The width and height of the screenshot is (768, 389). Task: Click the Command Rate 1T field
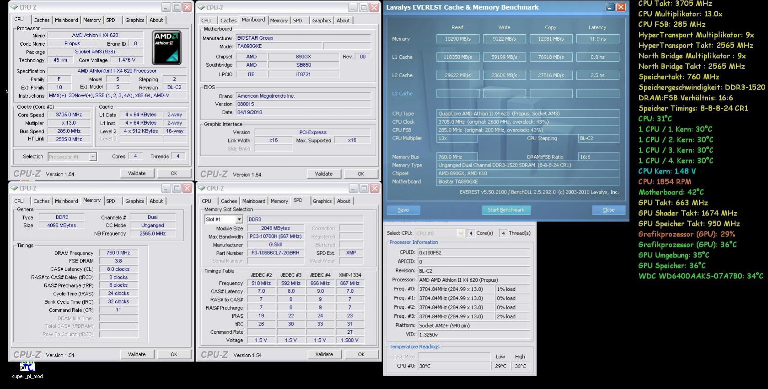pyautogui.click(x=118, y=310)
